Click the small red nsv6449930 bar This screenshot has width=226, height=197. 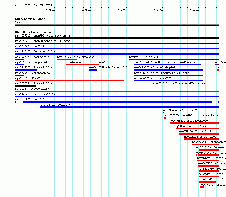(x=202, y=187)
